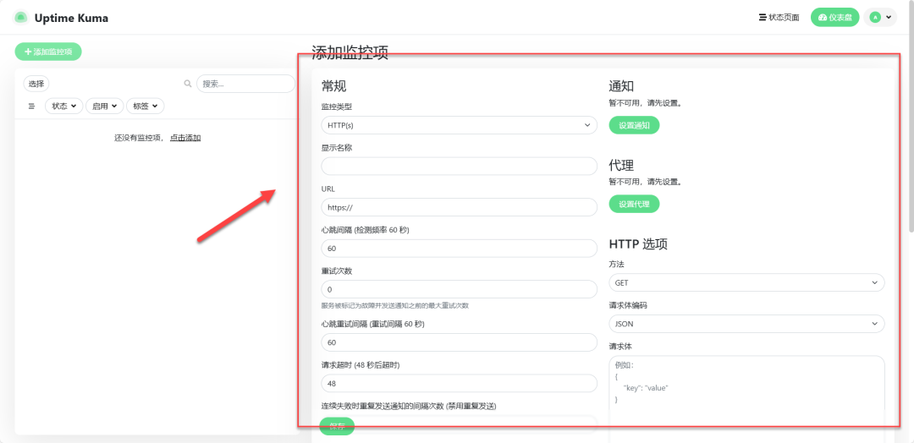Screen dimensions: 914x443
Task: Click the 添加监控项 add monitor button
Action: coord(48,52)
